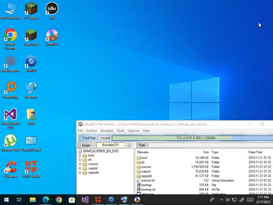Launch TL Legacy desktop shortcut
Viewport: 273px width, 205px height.
pos(31,11)
